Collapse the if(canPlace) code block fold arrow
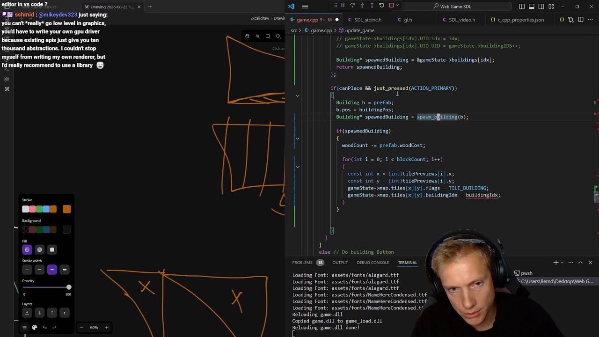 coord(297,95)
